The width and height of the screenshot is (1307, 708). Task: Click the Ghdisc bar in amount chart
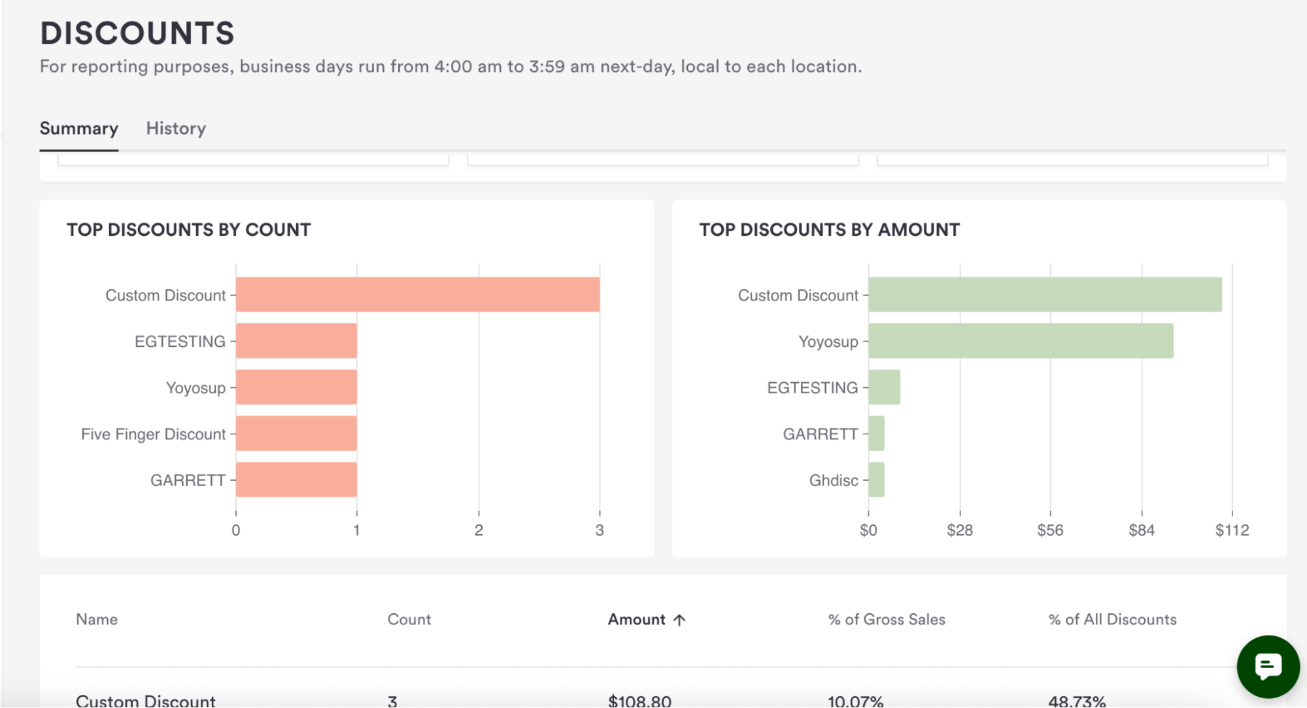(x=877, y=480)
